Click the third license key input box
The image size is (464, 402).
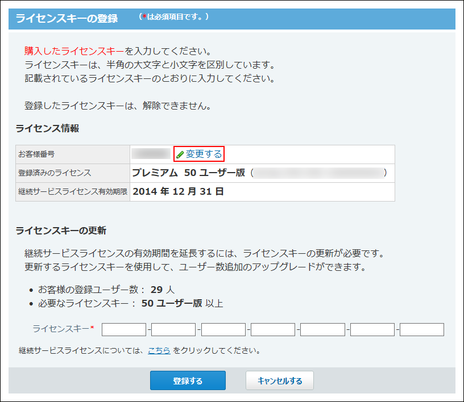223,329
